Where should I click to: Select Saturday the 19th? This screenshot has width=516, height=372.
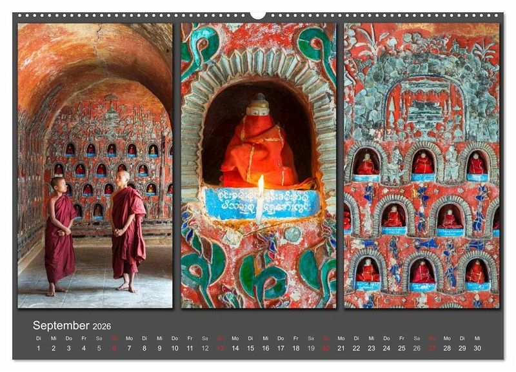point(311,348)
